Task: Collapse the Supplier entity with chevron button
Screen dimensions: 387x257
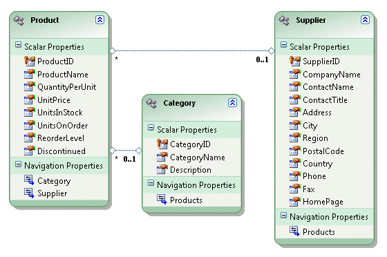Action: coord(365,20)
